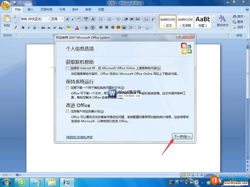Click the zoom out minus button
250x187 pixels.
coord(218,175)
